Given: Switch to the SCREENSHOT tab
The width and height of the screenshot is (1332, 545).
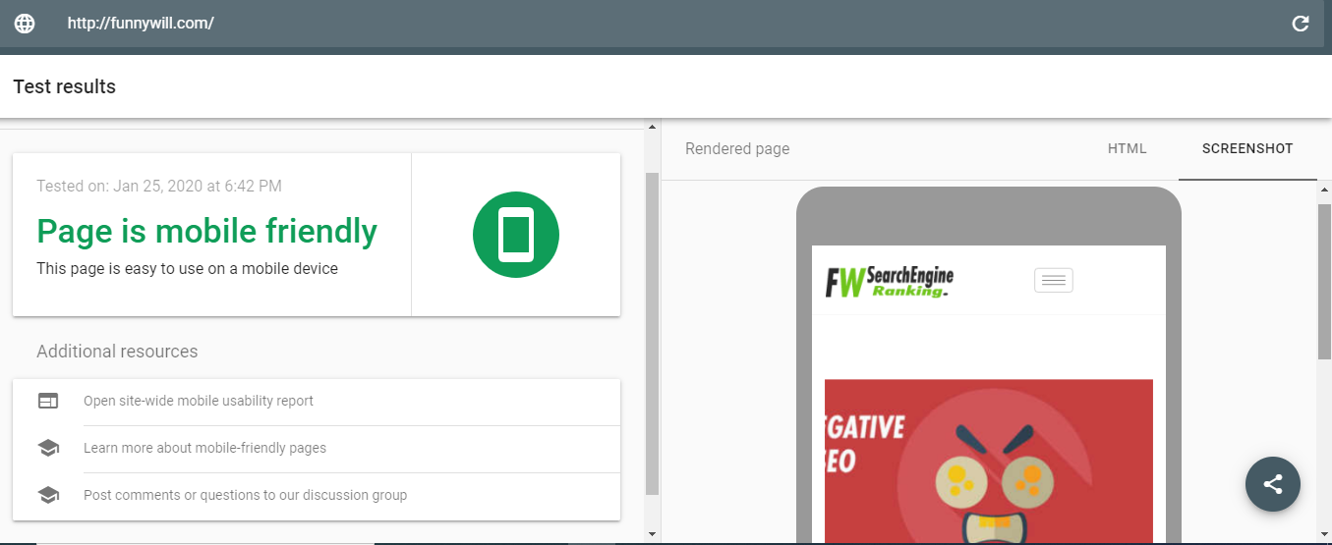Looking at the screenshot, I should click(1247, 149).
